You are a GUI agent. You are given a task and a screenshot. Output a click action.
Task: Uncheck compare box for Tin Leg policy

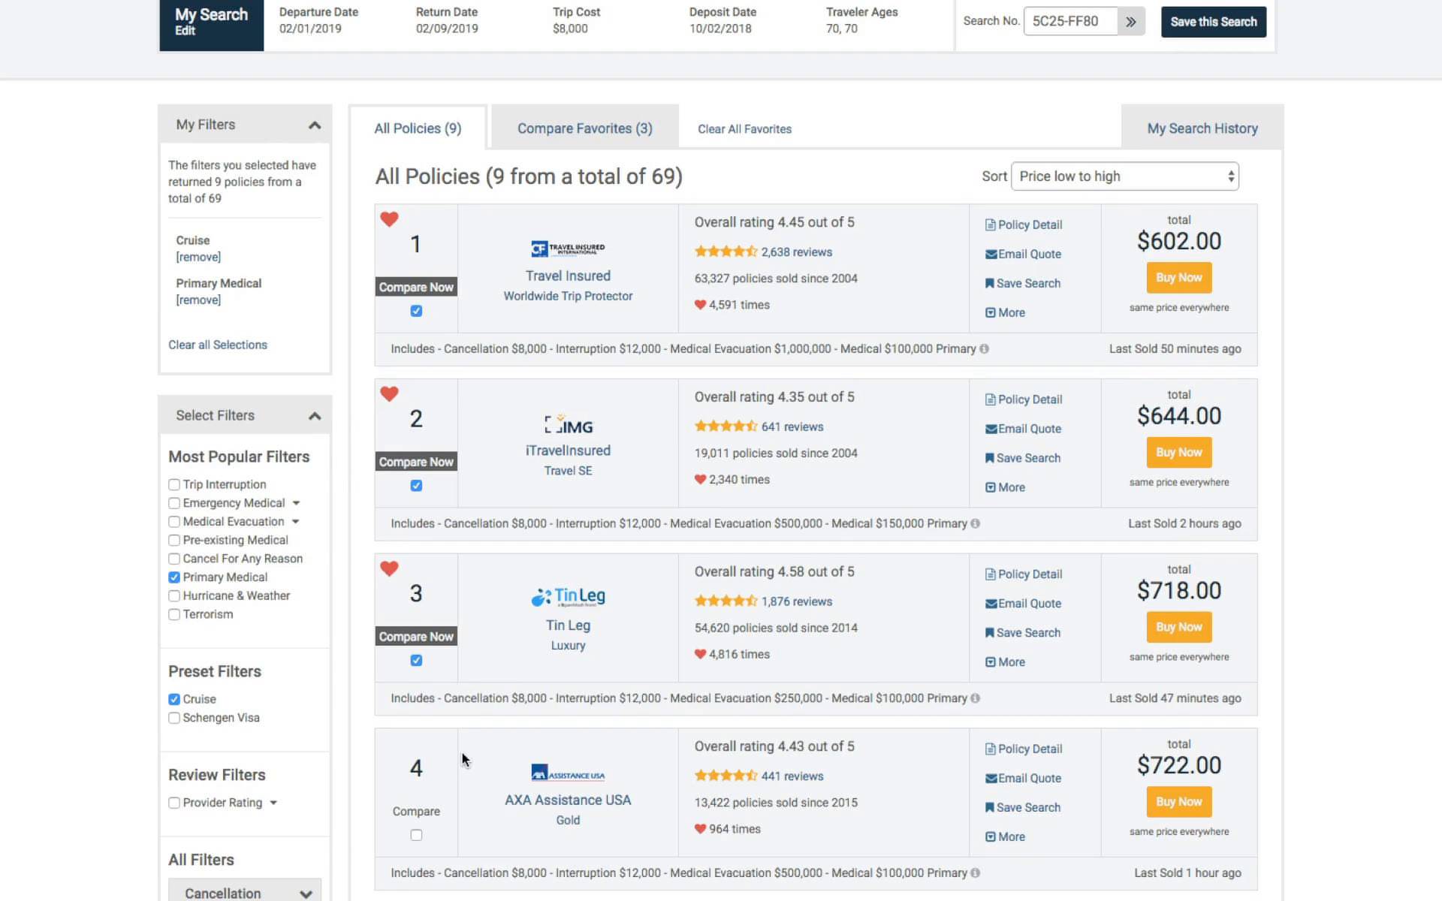[x=416, y=661]
